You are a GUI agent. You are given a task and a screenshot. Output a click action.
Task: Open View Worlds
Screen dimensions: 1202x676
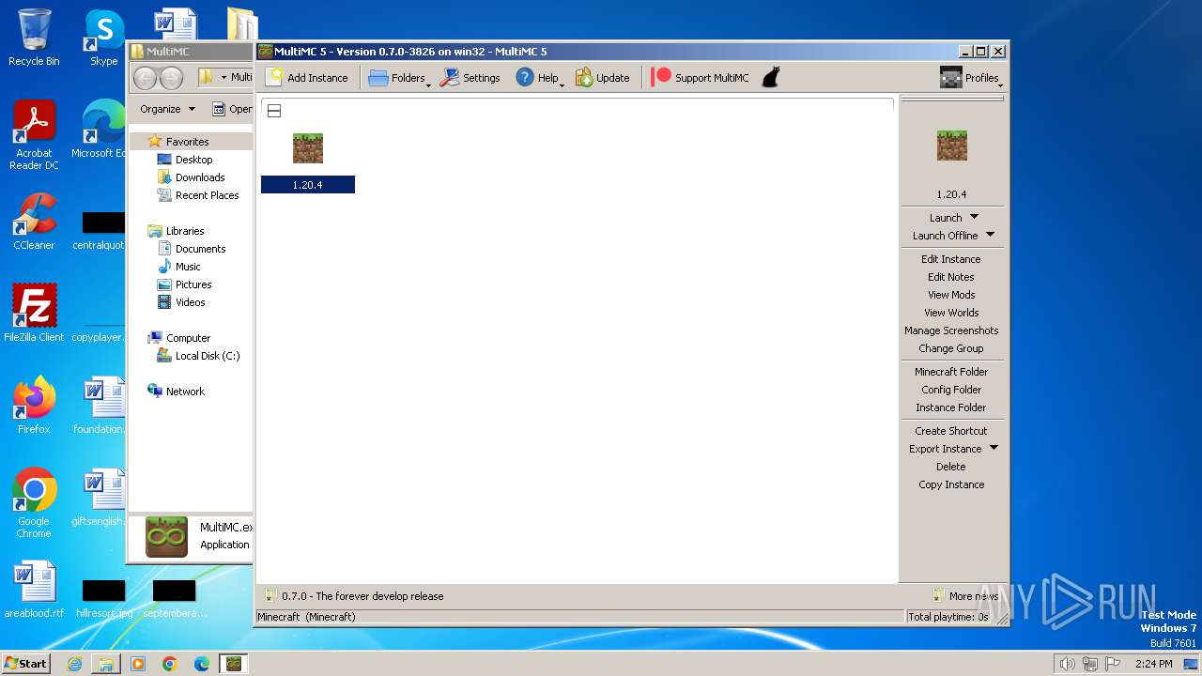[951, 313]
